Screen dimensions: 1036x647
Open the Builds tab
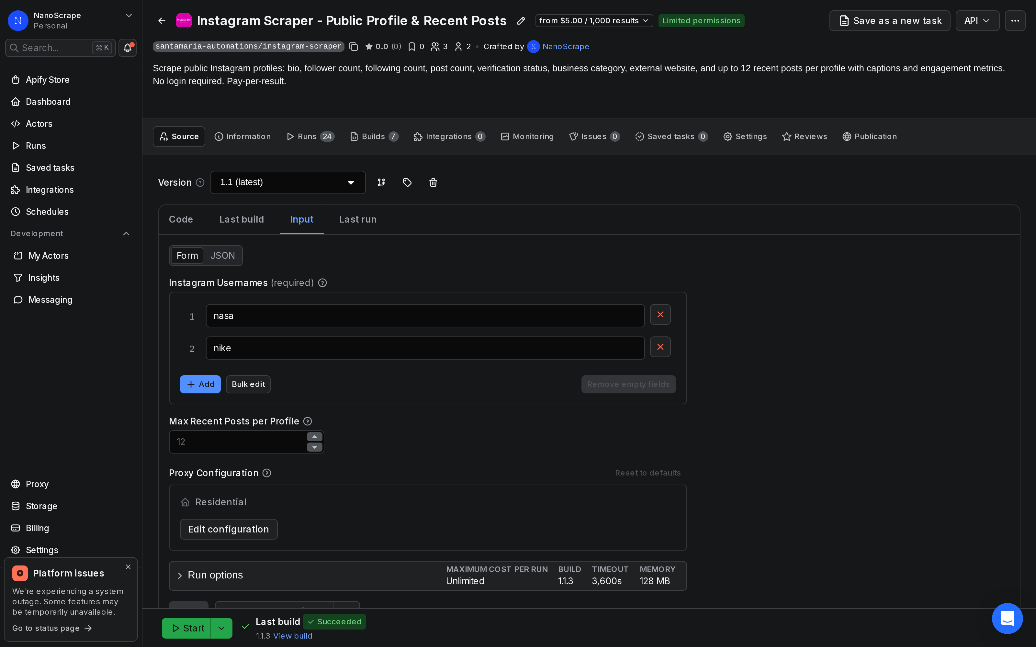pyautogui.click(x=374, y=137)
